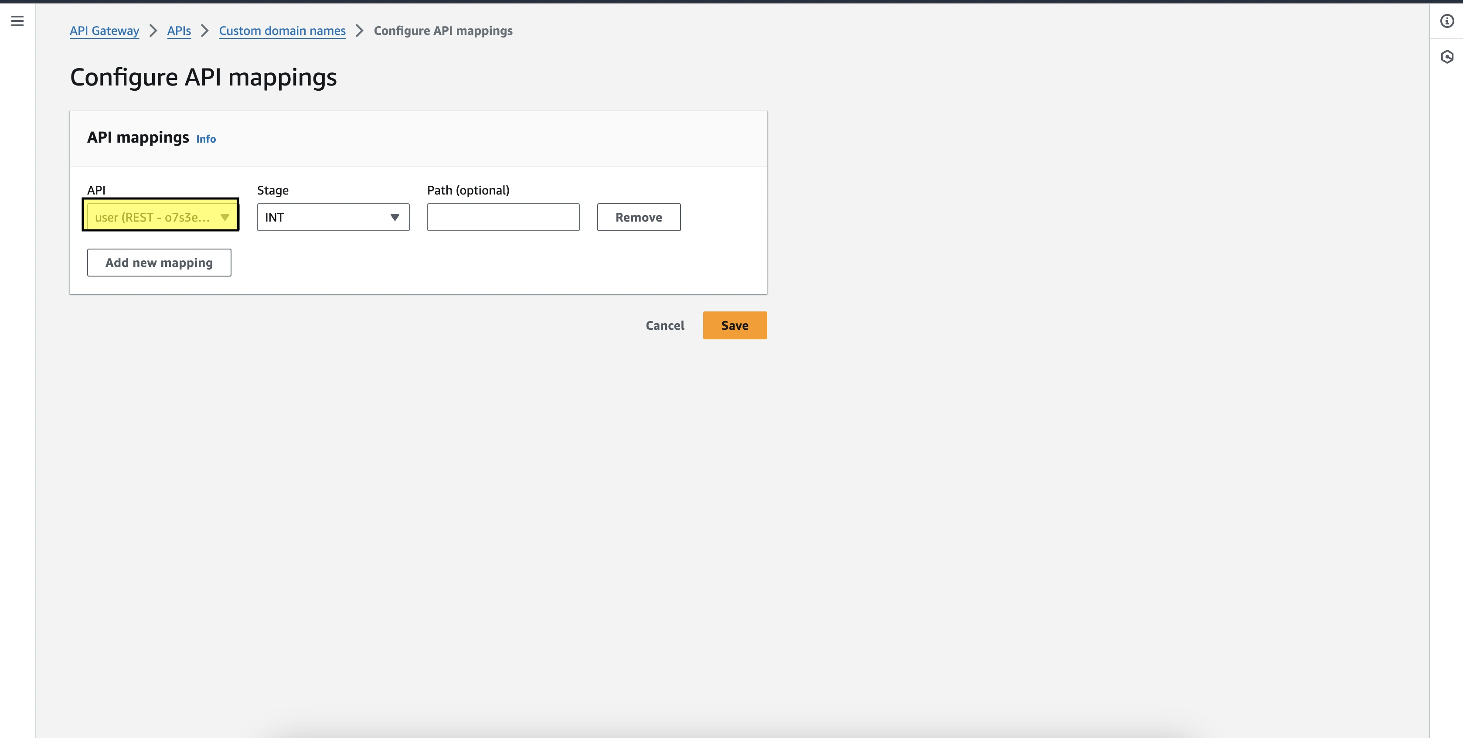Expand the Stage dropdown set to INT
The width and height of the screenshot is (1463, 738).
click(x=333, y=217)
